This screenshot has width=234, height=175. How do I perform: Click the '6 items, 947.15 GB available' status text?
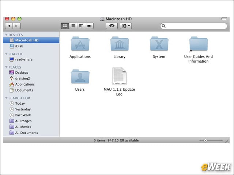coord(116,140)
